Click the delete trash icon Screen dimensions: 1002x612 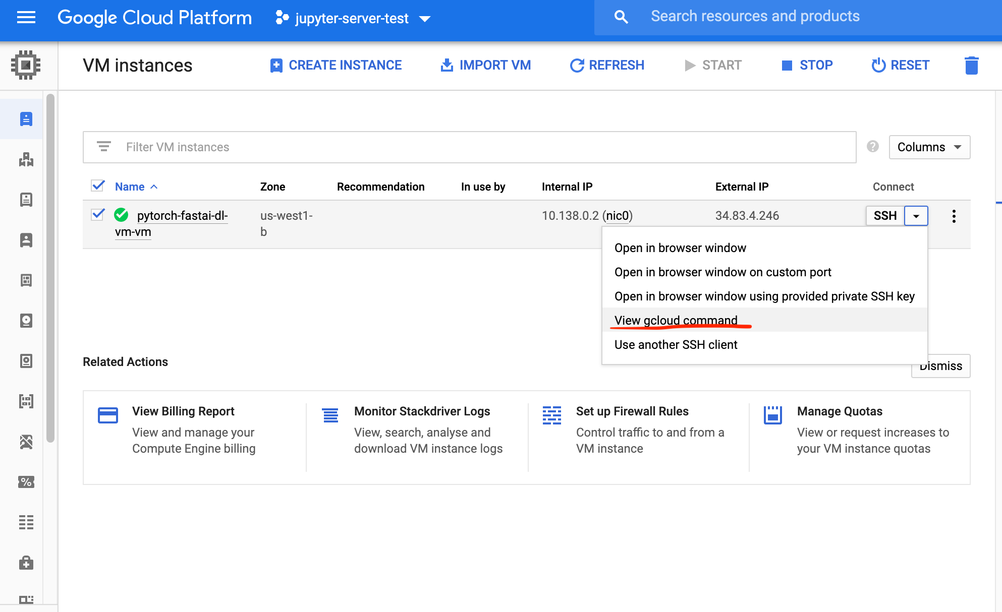971,66
